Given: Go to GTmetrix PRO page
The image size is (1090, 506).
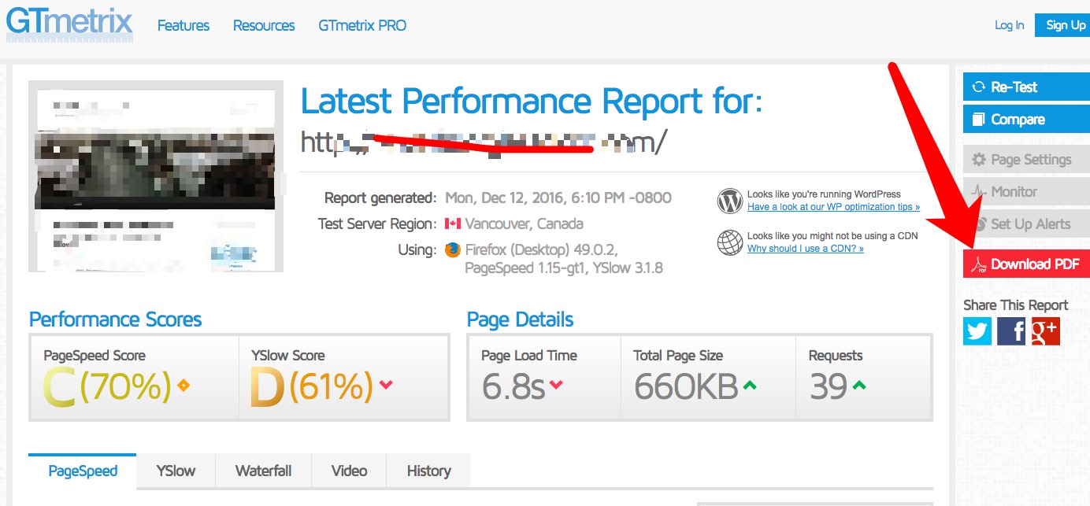Looking at the screenshot, I should [362, 25].
